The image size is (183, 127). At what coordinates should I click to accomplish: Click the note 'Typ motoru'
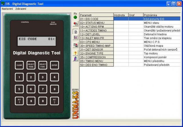(151, 54)
